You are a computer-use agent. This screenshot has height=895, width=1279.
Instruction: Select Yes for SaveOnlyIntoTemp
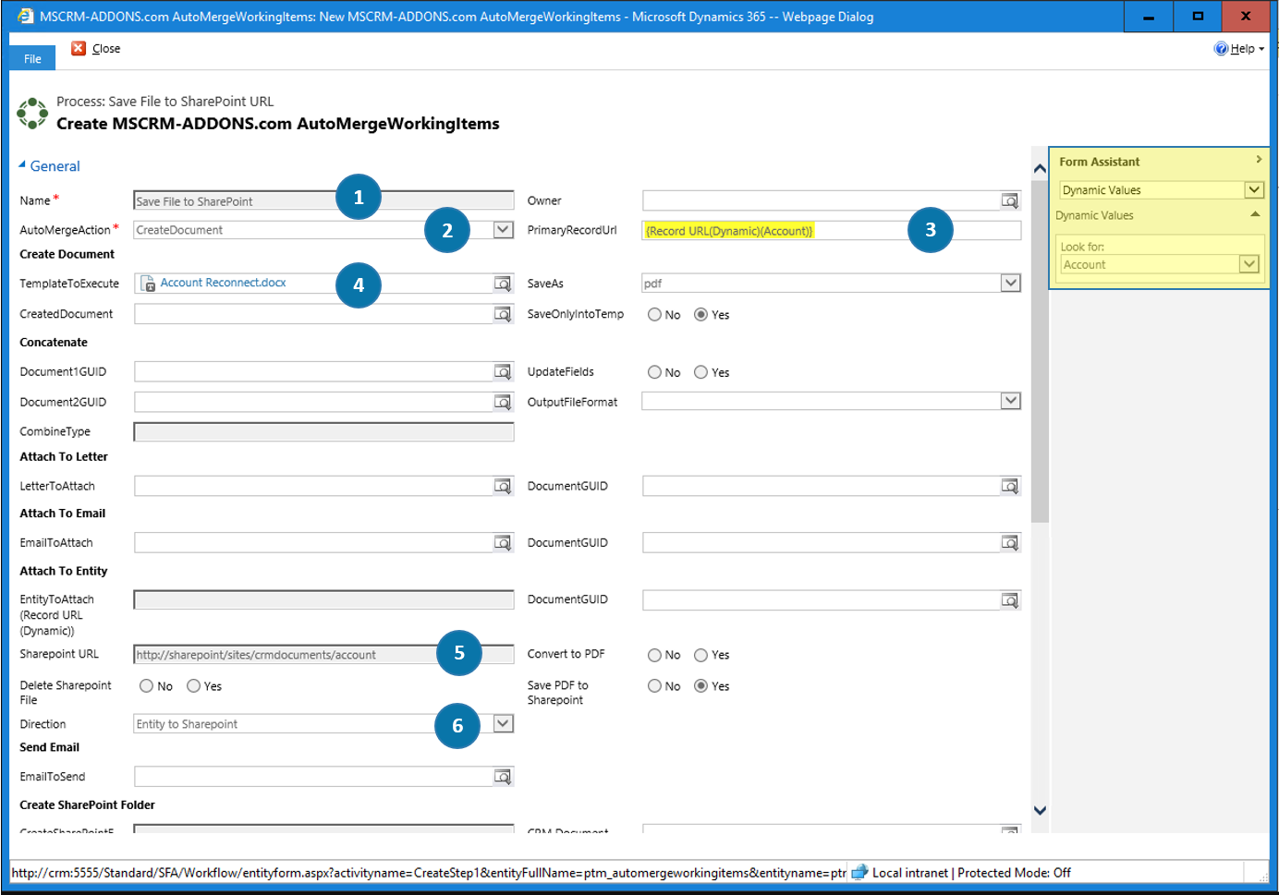[x=700, y=314]
